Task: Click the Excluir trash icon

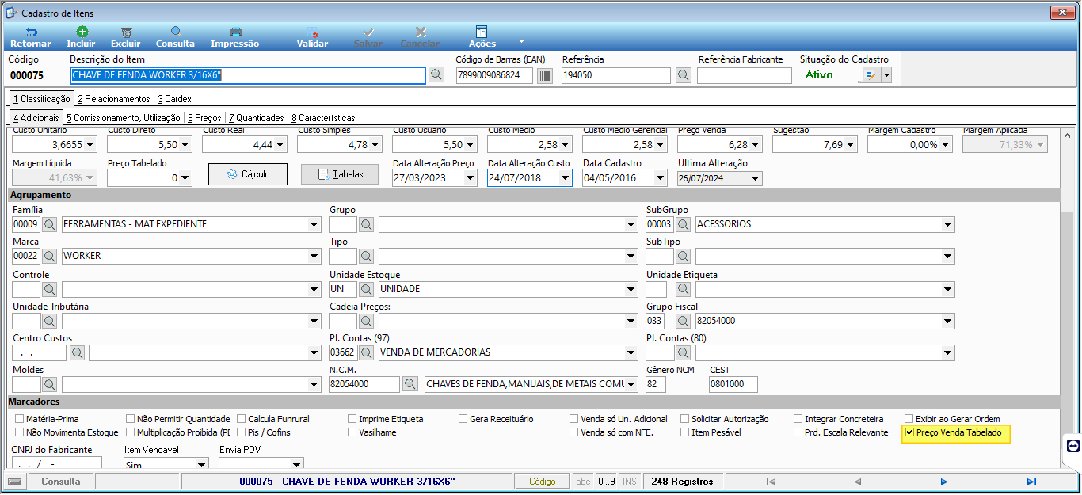Action: click(x=126, y=32)
